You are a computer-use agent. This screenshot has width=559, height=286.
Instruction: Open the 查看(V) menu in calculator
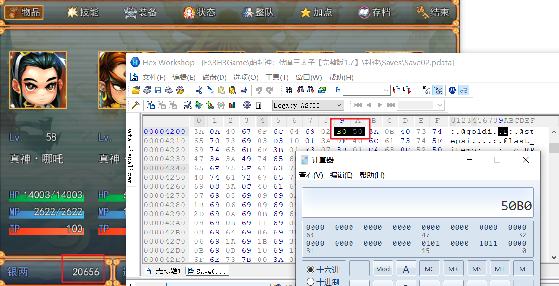[311, 175]
